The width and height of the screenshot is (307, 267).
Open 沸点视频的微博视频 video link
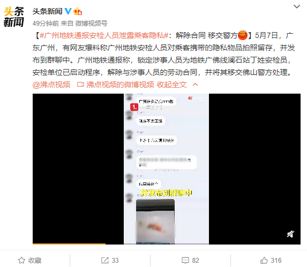120,85
